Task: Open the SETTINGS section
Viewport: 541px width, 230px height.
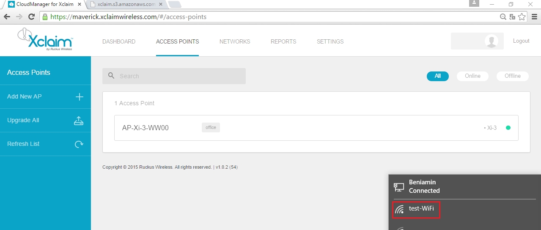Action: click(330, 41)
